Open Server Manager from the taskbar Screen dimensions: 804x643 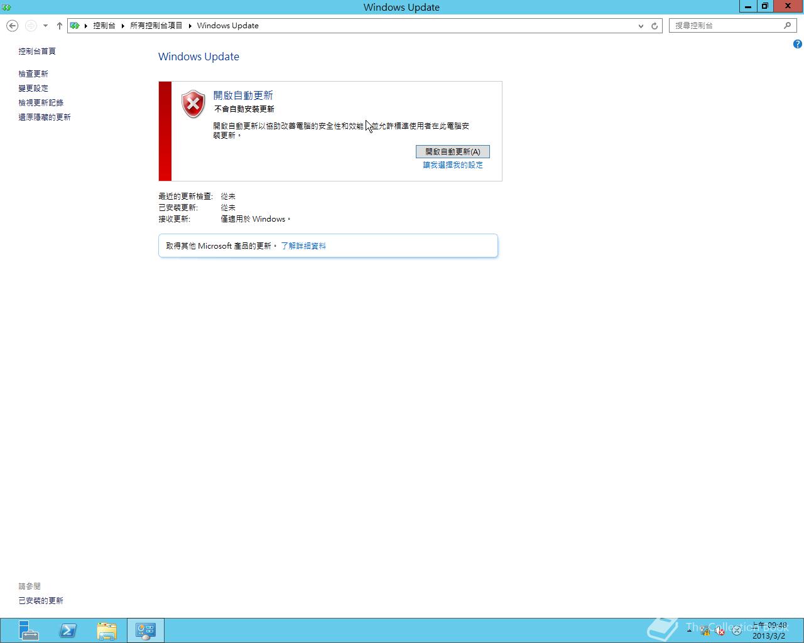28,630
